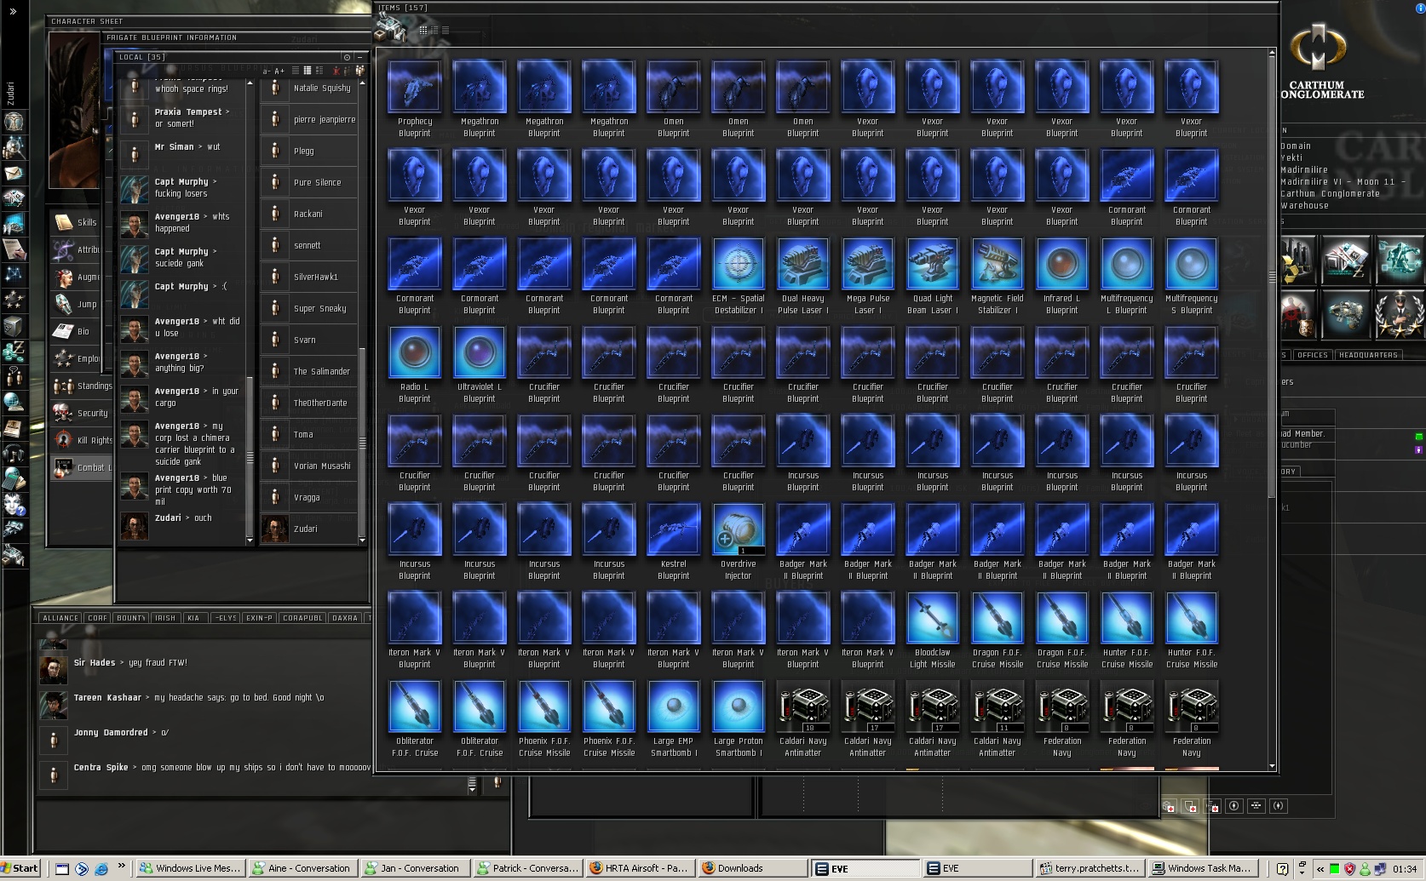Expand the collapsed panel chevron at top-left
The height and width of the screenshot is (881, 1426).
13,11
